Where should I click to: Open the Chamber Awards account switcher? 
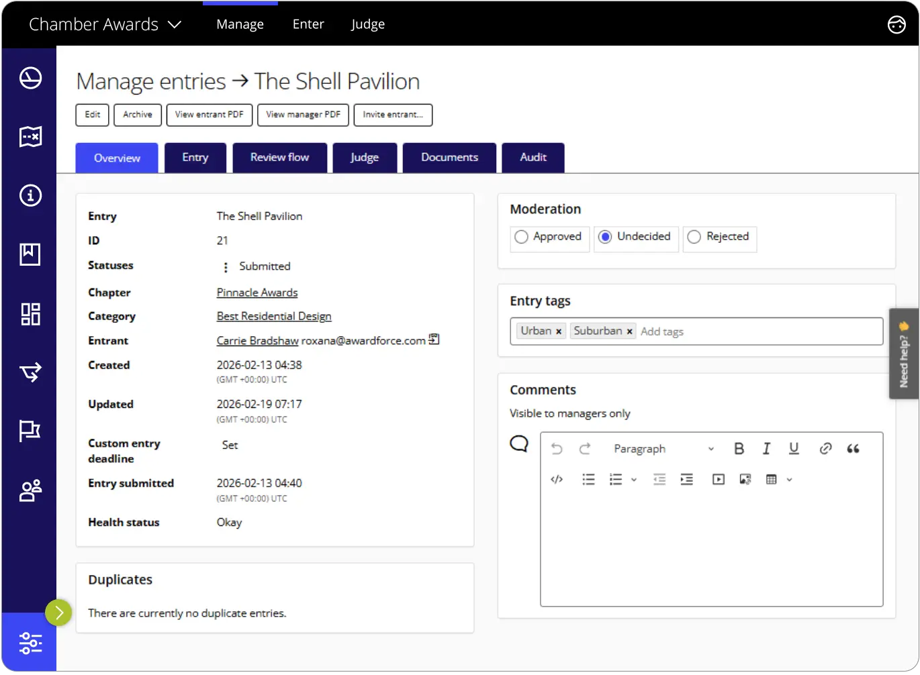pos(105,24)
